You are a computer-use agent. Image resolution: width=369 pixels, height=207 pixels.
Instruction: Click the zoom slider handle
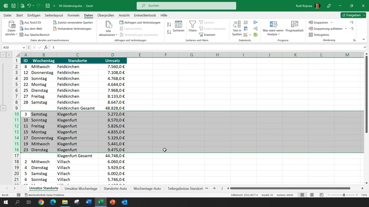(x=344, y=195)
